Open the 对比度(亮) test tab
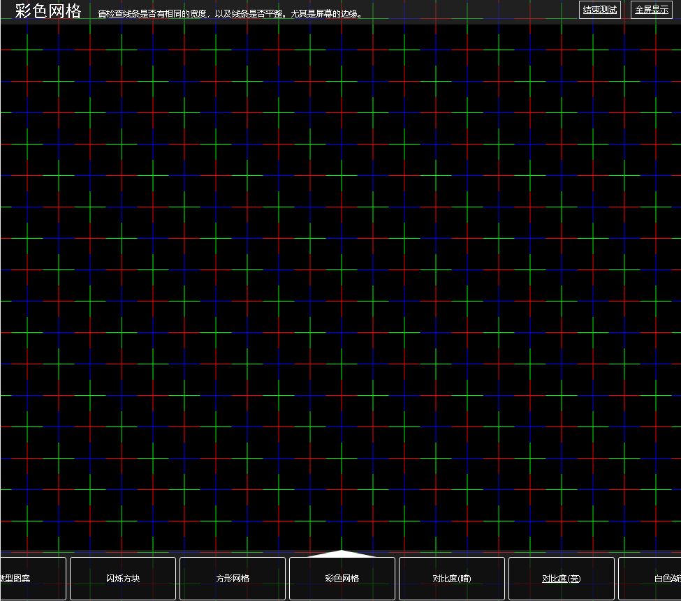 click(562, 578)
